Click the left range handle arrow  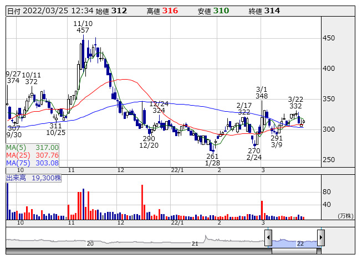click(268, 237)
